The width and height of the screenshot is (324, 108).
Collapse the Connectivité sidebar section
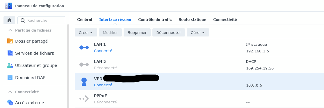10,92
